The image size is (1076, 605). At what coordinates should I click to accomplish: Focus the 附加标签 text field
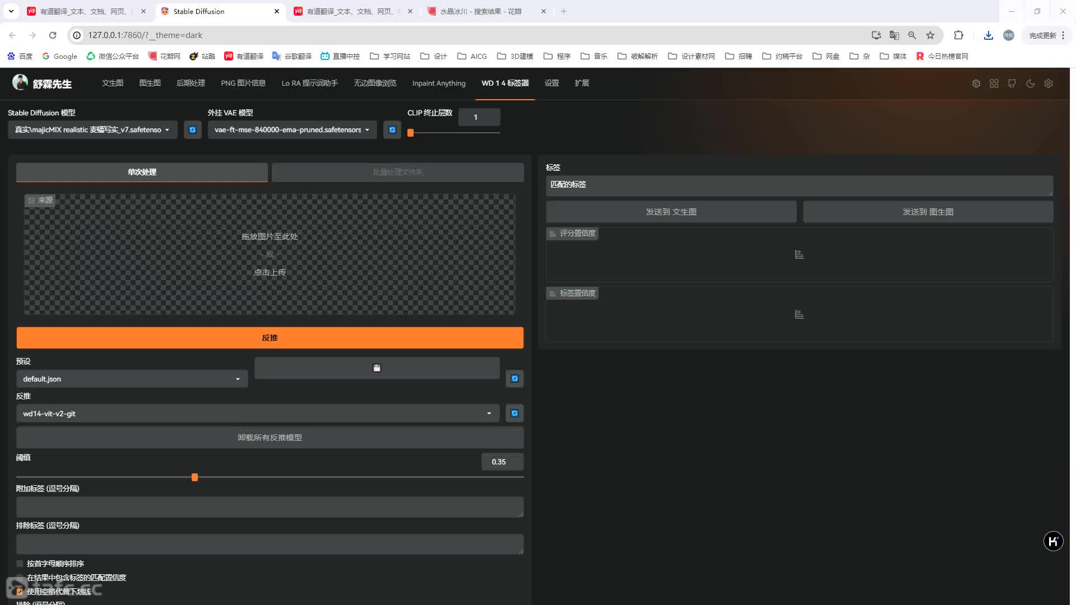pos(270,507)
